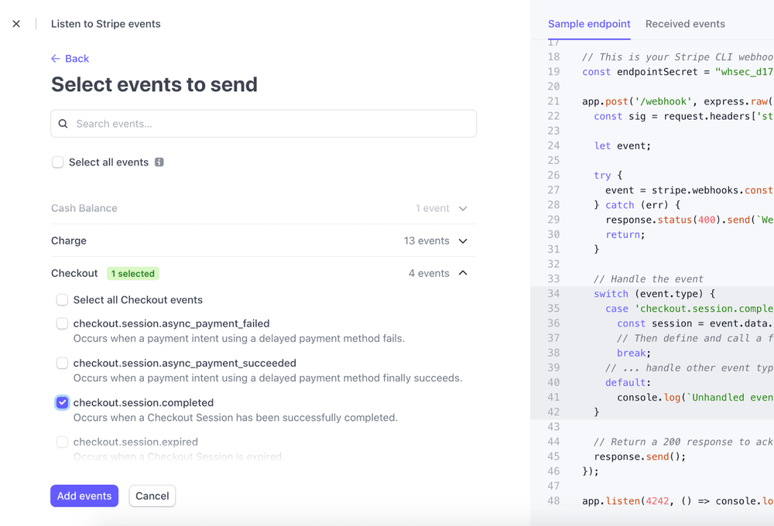Click the search magnifier icon

click(63, 124)
